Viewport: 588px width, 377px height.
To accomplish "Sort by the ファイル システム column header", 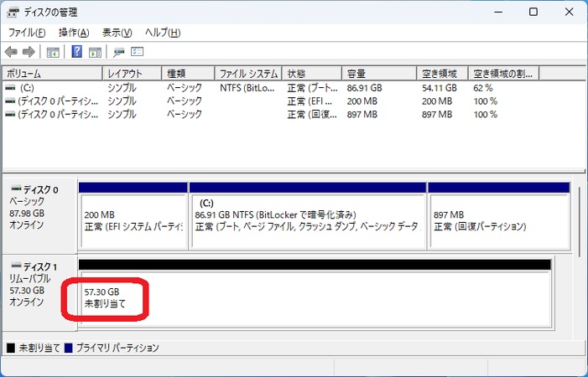I will coord(248,74).
